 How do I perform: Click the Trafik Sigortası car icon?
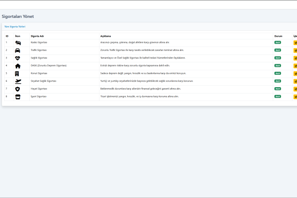18,50
